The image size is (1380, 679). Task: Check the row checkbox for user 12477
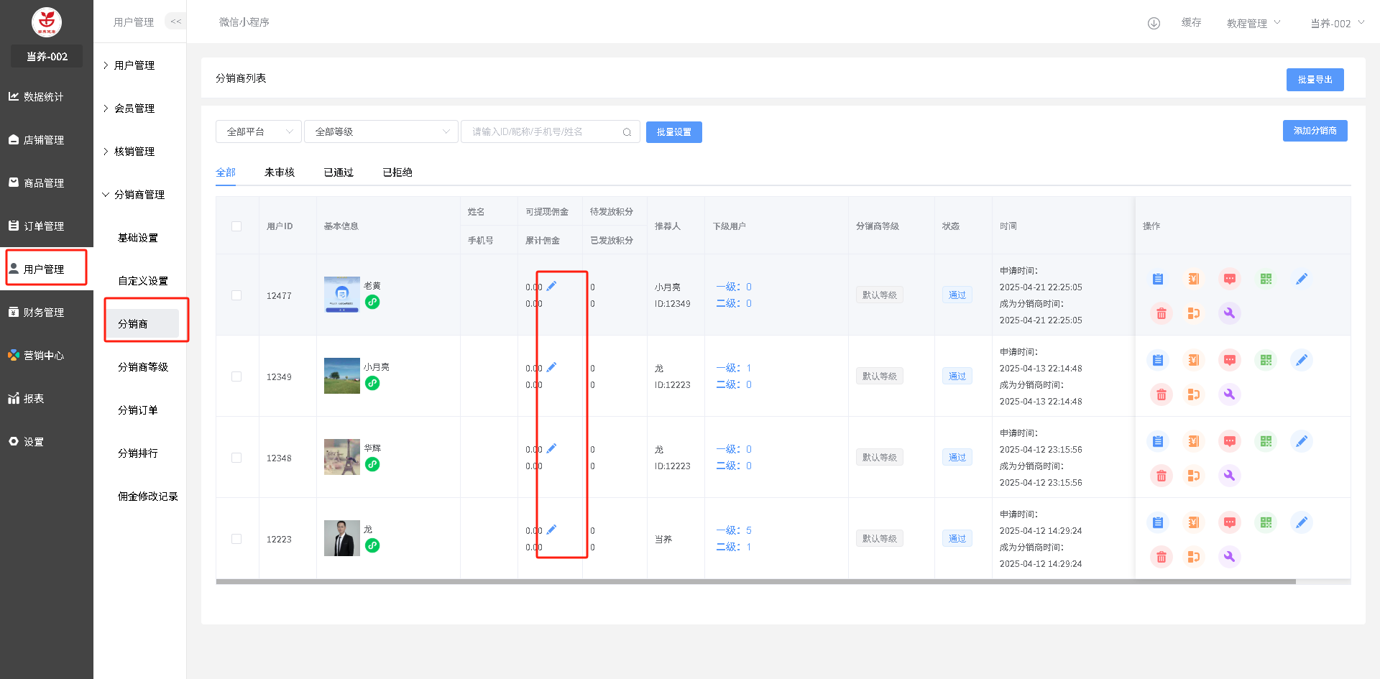pyautogui.click(x=236, y=295)
